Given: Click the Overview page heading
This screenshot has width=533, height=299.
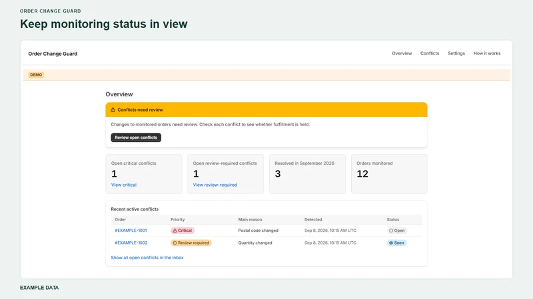Looking at the screenshot, I should [119, 94].
